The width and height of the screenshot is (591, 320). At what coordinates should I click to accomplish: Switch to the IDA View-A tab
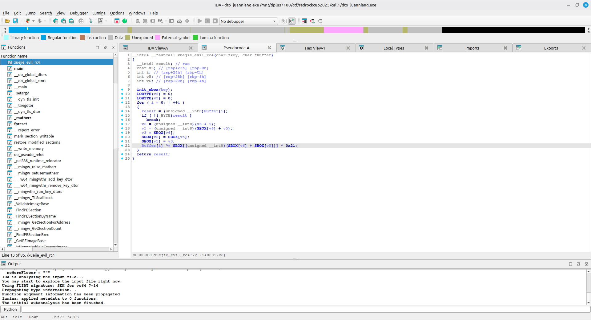click(x=158, y=48)
